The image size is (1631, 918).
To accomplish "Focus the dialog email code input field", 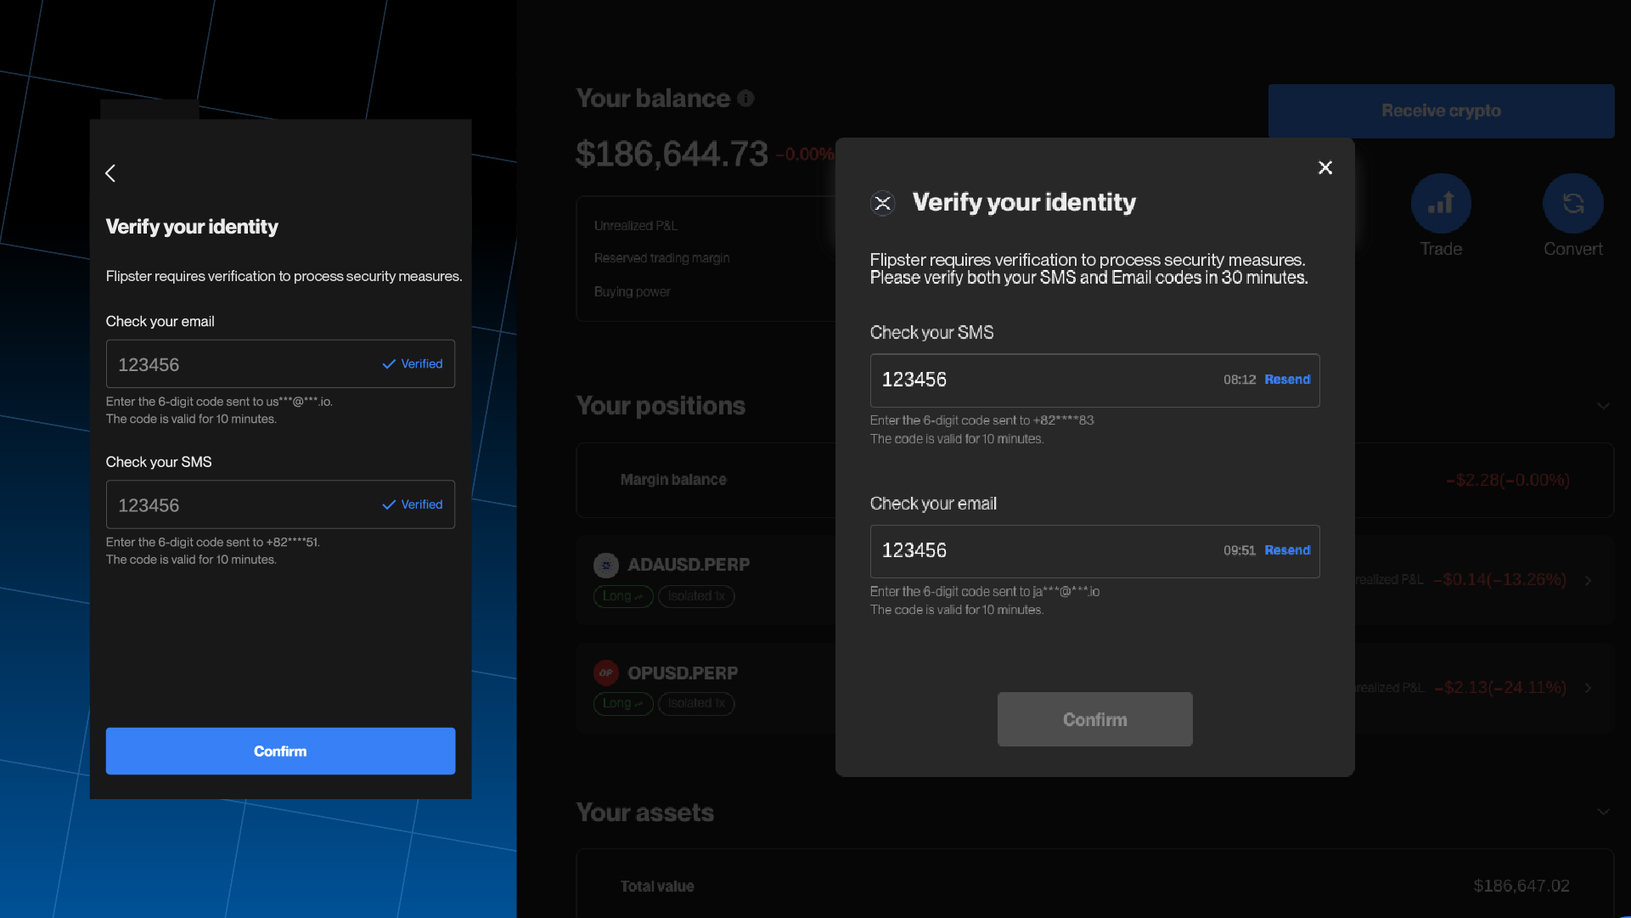I will 1094,551.
